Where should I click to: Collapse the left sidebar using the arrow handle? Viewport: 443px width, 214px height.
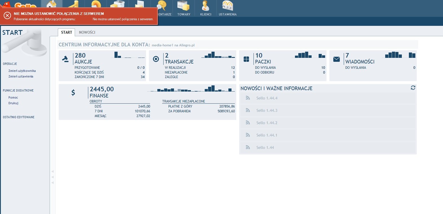pyautogui.click(x=52, y=177)
